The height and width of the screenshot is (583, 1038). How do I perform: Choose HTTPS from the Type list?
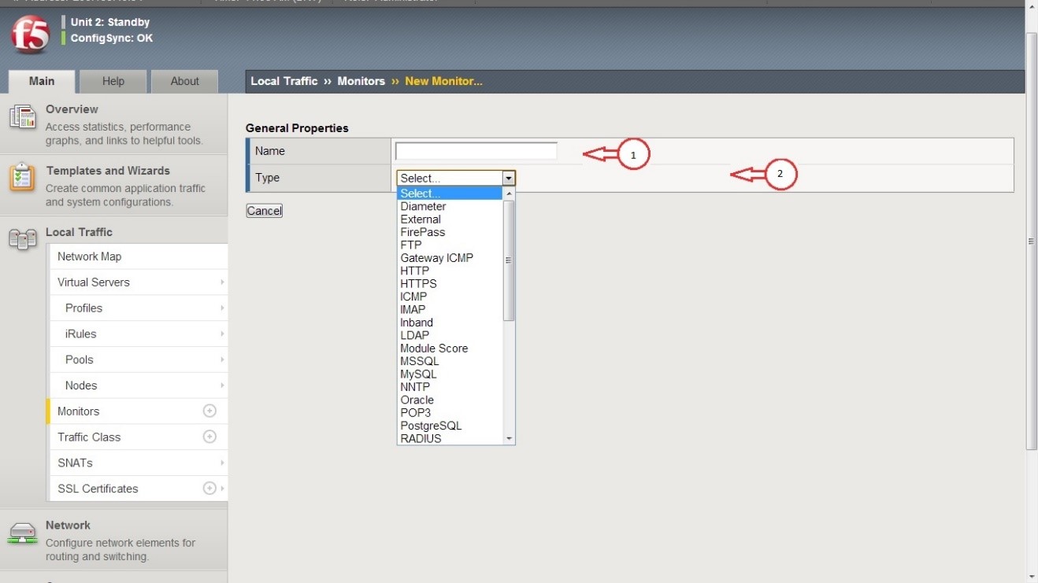pos(418,284)
